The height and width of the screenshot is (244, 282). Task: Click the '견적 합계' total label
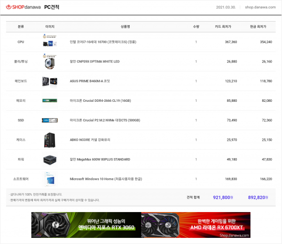(193, 198)
